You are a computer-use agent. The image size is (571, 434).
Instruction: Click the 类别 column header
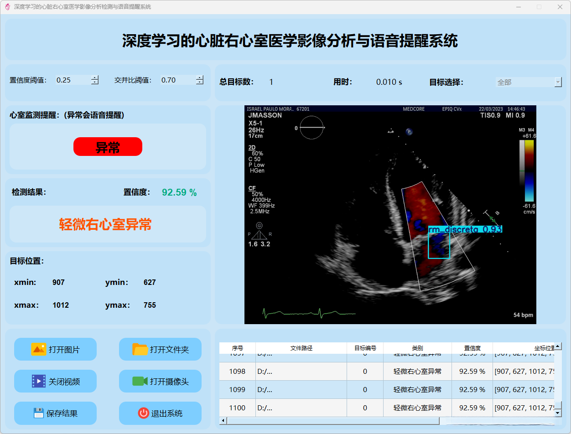tap(417, 348)
